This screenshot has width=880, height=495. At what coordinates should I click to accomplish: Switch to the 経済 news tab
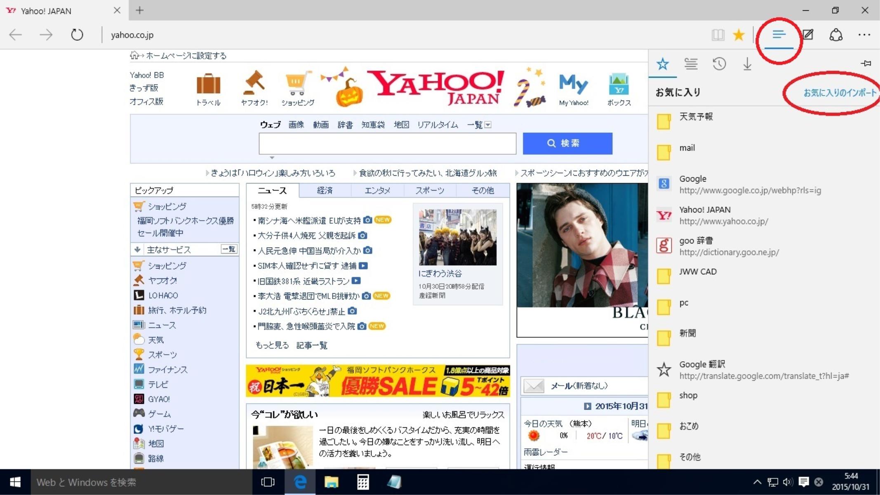tap(325, 190)
